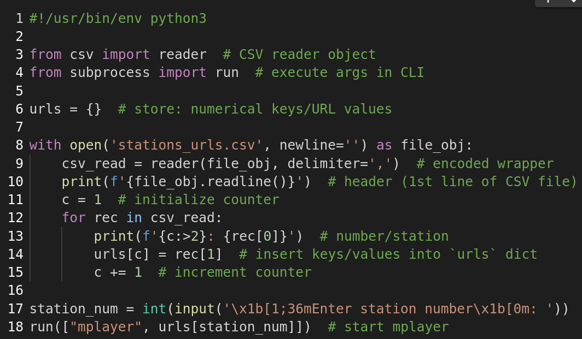
Task: Click the comment '# number/station'
Action: coord(384,236)
